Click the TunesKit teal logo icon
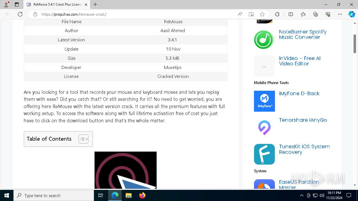This screenshot has height=201, width=358. pos(264,154)
